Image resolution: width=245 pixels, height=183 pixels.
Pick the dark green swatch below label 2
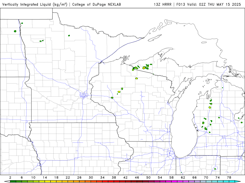[x=13, y=181]
